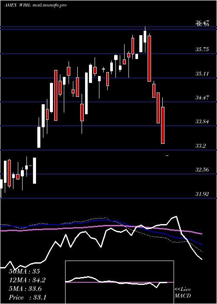Click the latest small dash price marker
This screenshot has height=304, width=217.
[167, 155]
